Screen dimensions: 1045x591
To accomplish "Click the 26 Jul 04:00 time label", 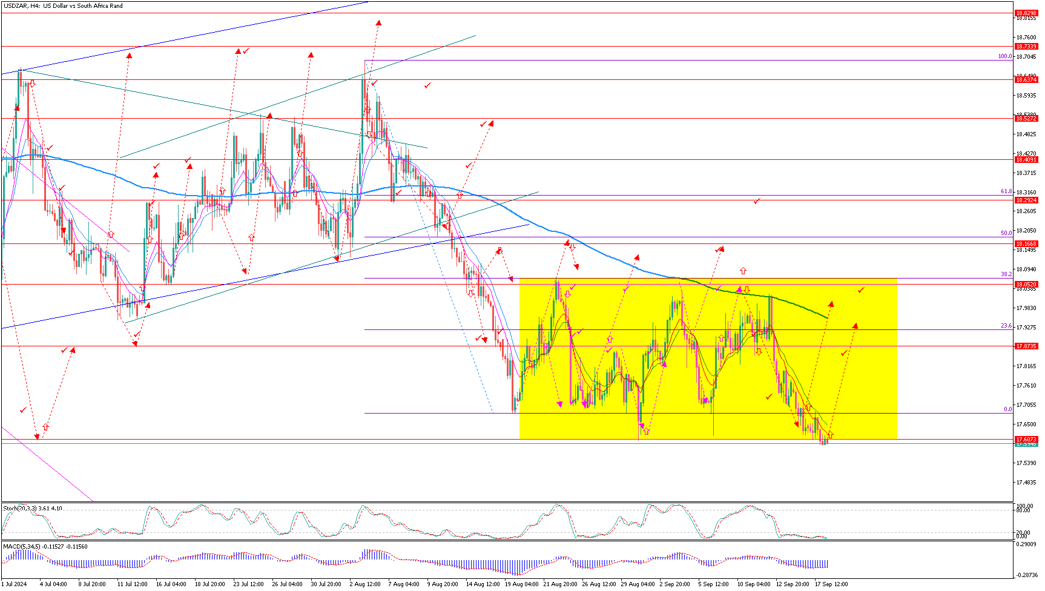I will pos(288,584).
